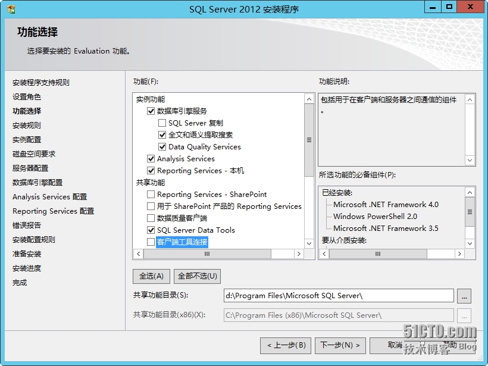The width and height of the screenshot is (488, 366).
Task: Click the SQL Server installer title bar icon
Action: (x=11, y=10)
